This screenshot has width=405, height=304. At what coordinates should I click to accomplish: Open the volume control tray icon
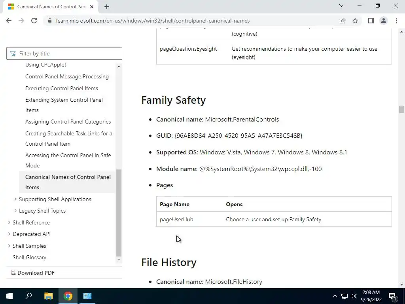(x=354, y=296)
